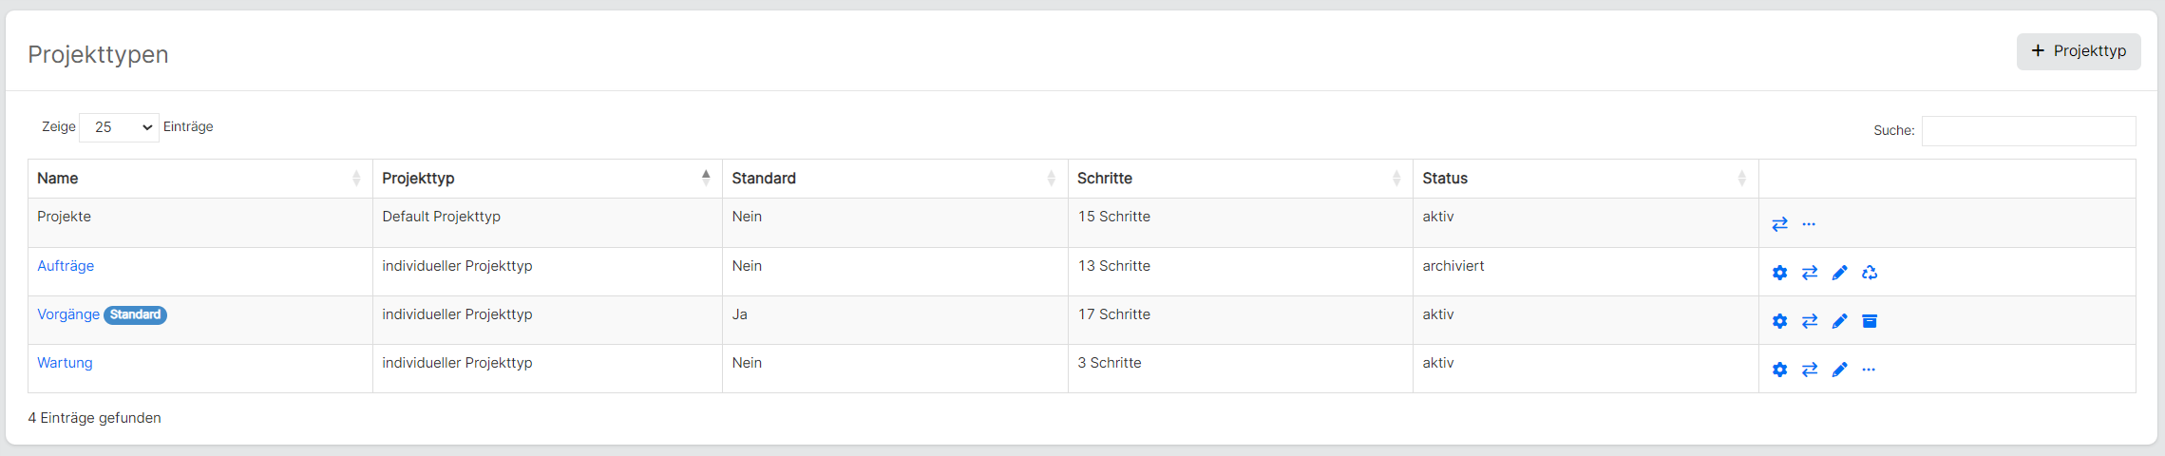The height and width of the screenshot is (456, 2165).
Task: Sort by the Status column header
Action: click(x=1586, y=179)
